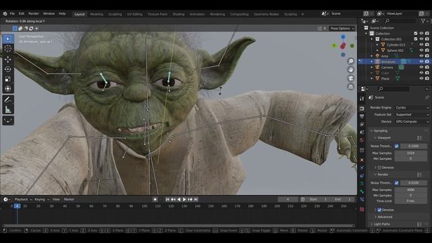
Task: Open the Output properties tab icon
Action: click(362, 116)
